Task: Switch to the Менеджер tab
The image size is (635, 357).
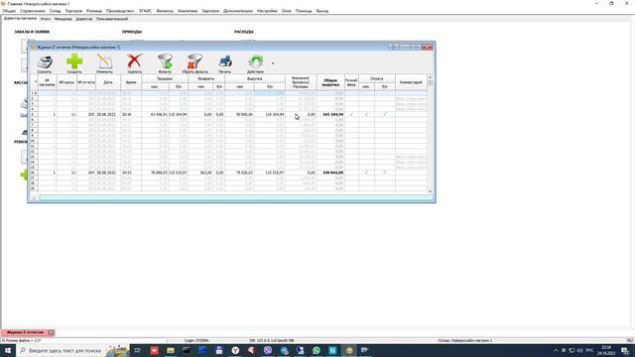Action: [x=63, y=19]
